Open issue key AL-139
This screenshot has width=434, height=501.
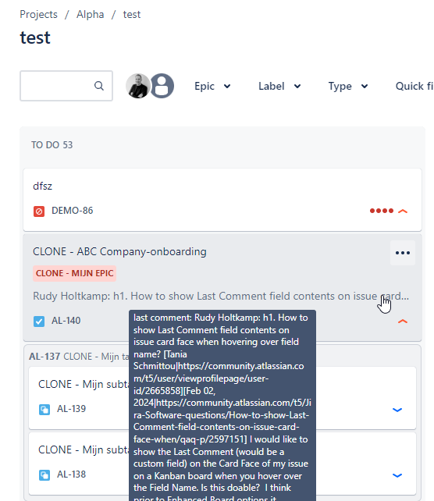click(x=71, y=409)
